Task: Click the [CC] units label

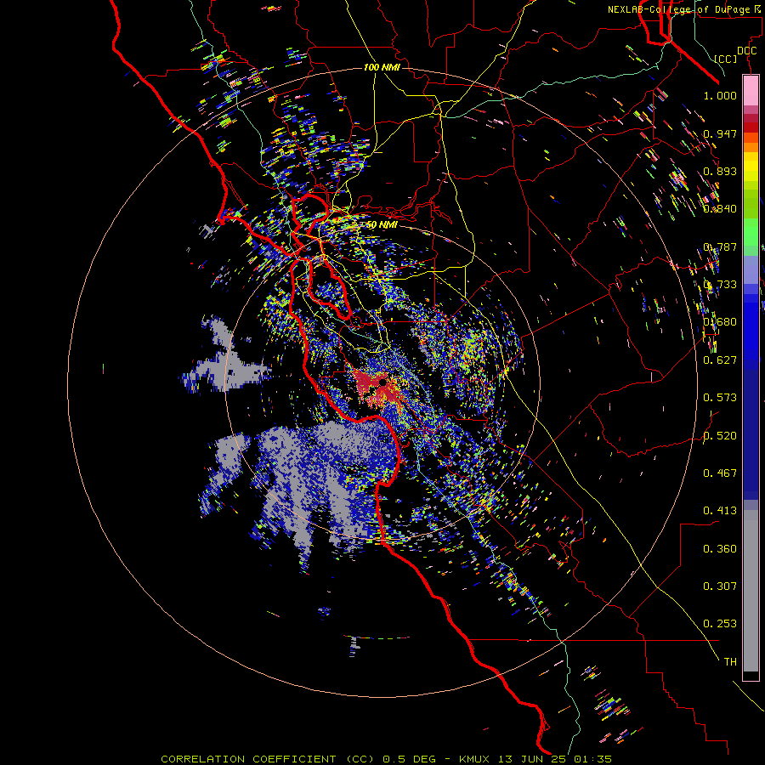Action: click(726, 59)
